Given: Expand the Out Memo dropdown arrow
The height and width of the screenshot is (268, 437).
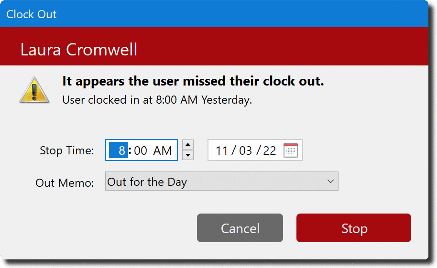Looking at the screenshot, I should coord(330,182).
